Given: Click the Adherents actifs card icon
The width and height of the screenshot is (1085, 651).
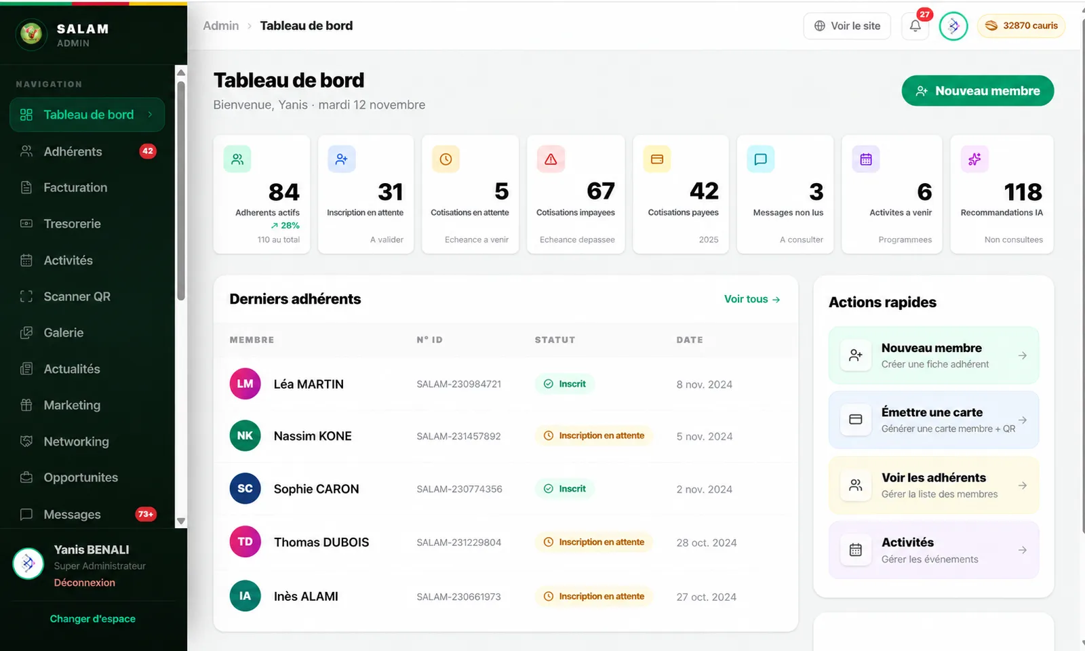Looking at the screenshot, I should (x=237, y=159).
